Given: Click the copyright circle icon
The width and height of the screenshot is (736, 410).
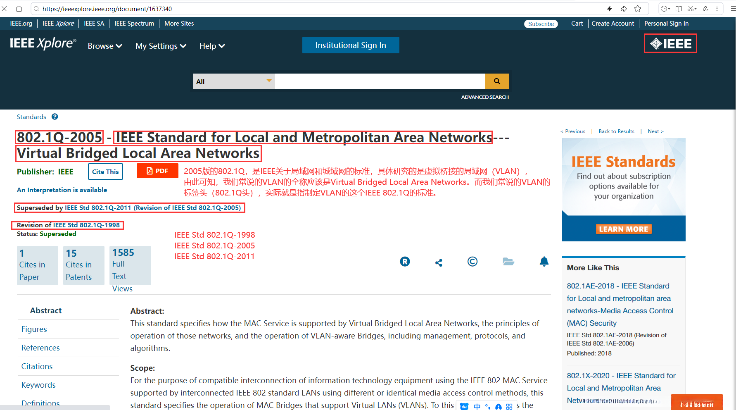Looking at the screenshot, I should pyautogui.click(x=472, y=262).
